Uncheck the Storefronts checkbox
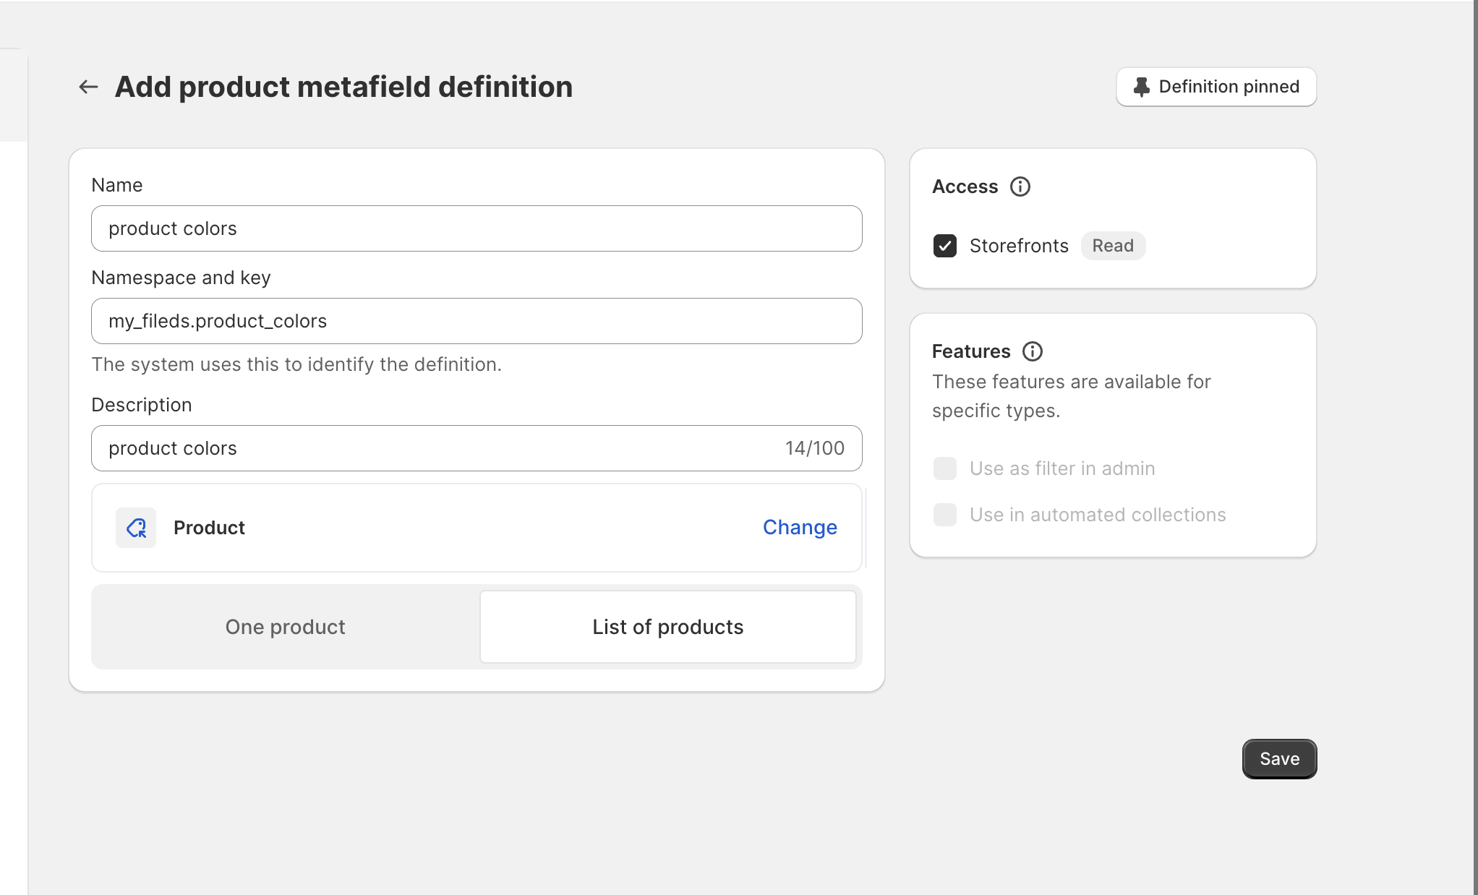The image size is (1478, 895). 944,246
